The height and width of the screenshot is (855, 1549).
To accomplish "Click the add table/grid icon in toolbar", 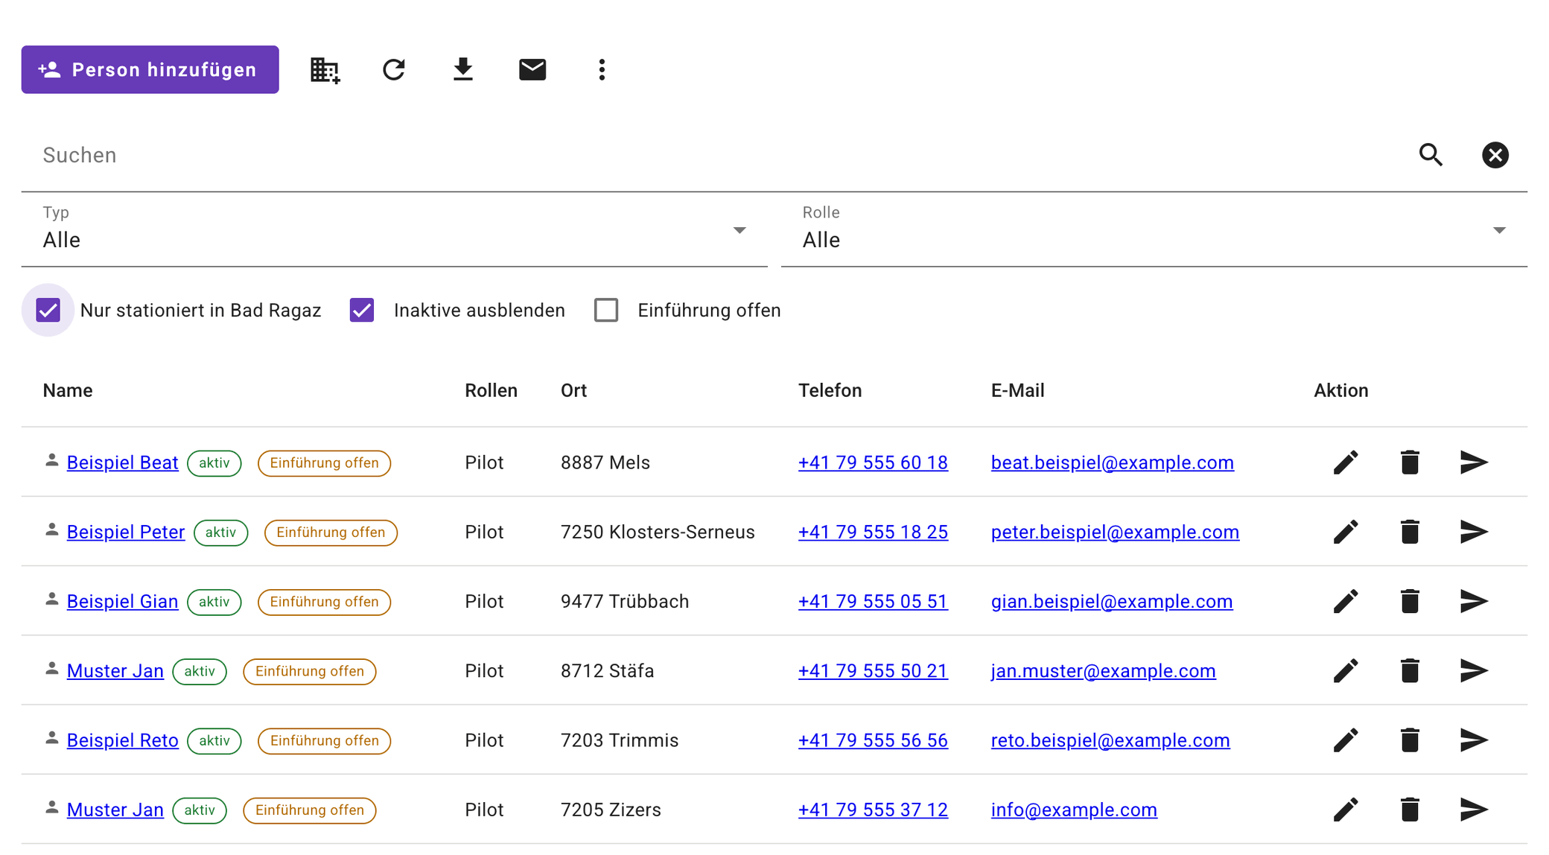I will [x=325, y=70].
